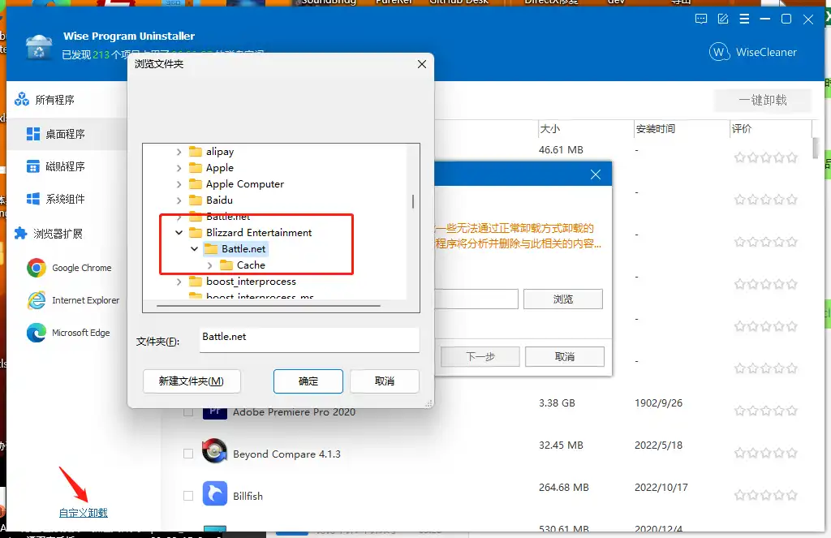Image resolution: width=831 pixels, height=538 pixels.
Task: Click the Battle.net folder icon under Blizzard Entertainment
Action: click(211, 248)
